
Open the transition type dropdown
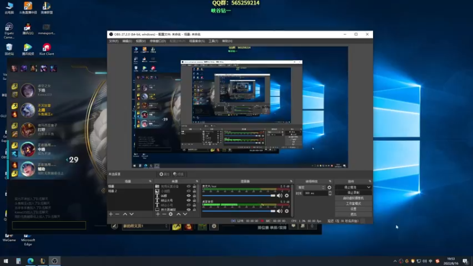pos(311,187)
